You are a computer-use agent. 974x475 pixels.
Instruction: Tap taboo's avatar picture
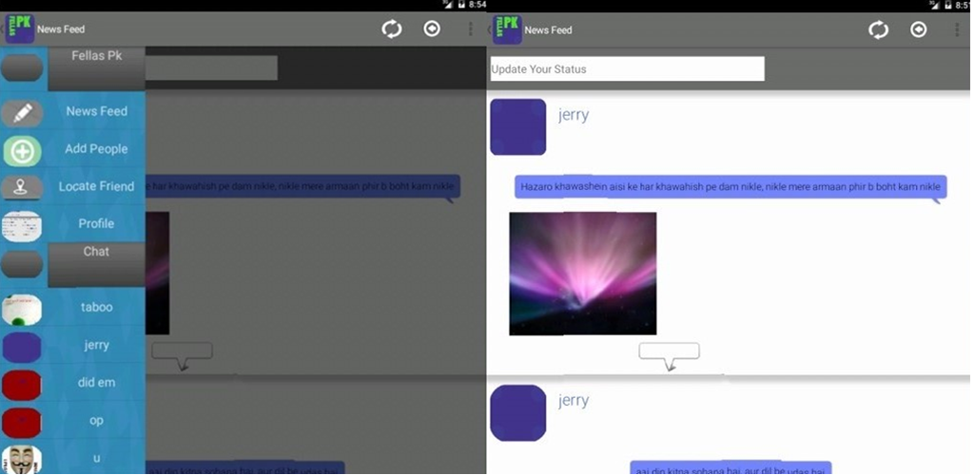[22, 310]
